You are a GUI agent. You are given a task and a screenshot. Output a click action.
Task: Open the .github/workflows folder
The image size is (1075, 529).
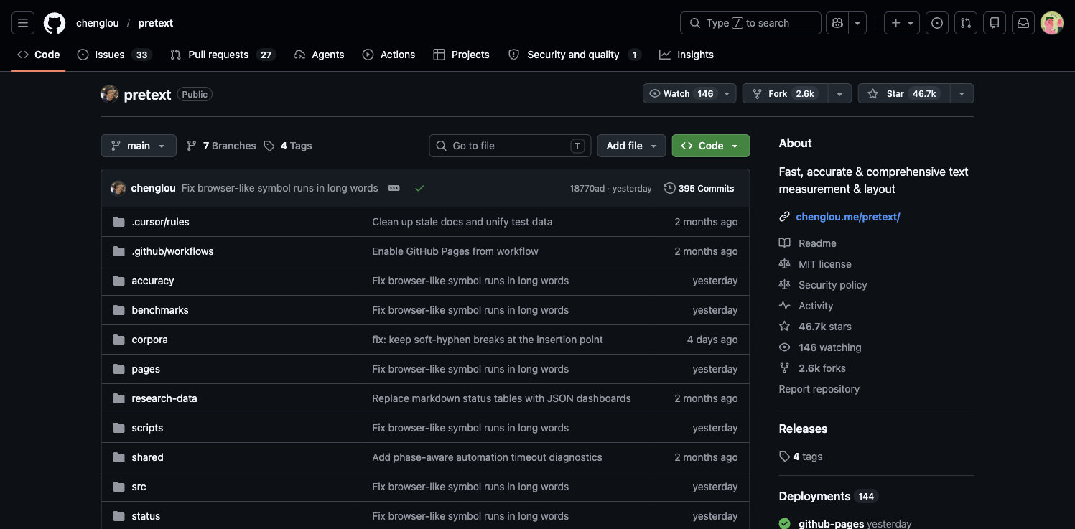click(172, 251)
